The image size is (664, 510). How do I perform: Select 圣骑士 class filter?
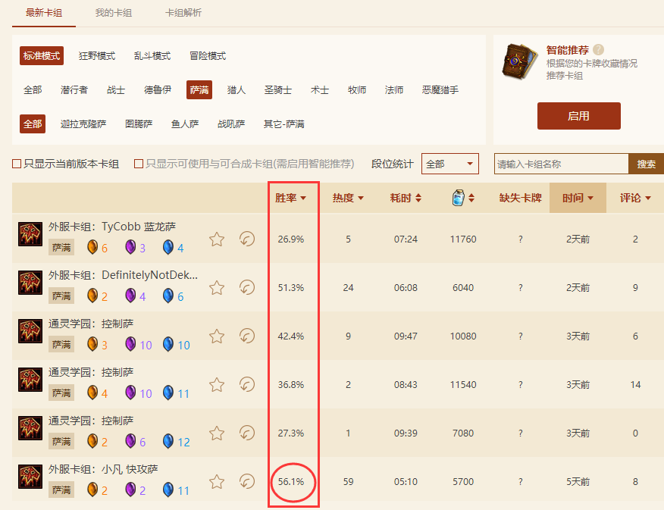277,89
